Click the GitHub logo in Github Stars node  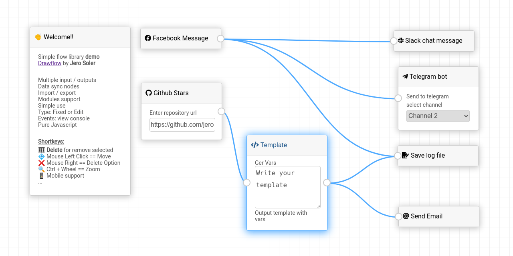(149, 93)
